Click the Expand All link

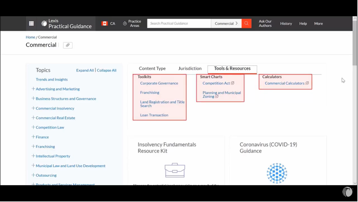[85, 70]
